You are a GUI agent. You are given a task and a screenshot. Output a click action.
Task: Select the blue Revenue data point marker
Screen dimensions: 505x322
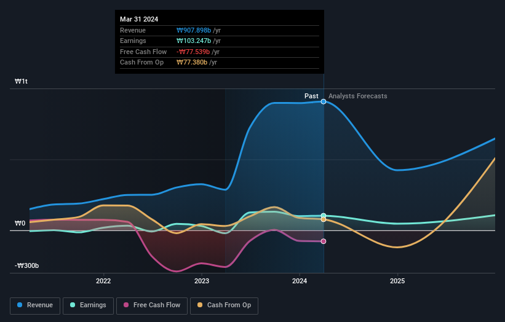coord(324,101)
